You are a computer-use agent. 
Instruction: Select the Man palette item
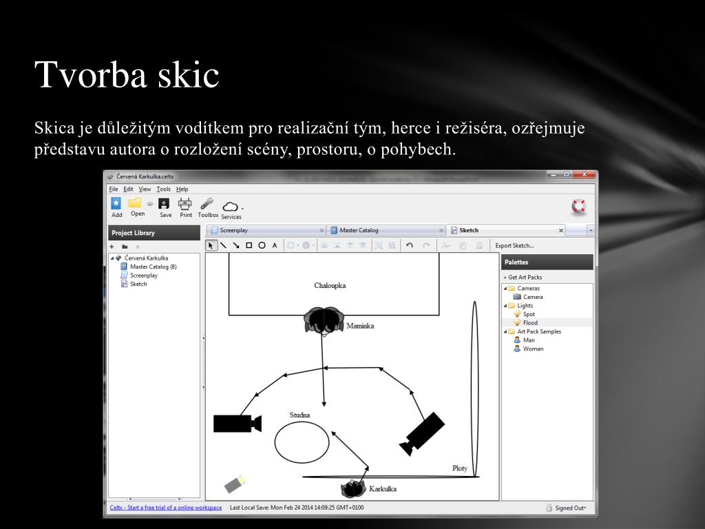tap(524, 340)
